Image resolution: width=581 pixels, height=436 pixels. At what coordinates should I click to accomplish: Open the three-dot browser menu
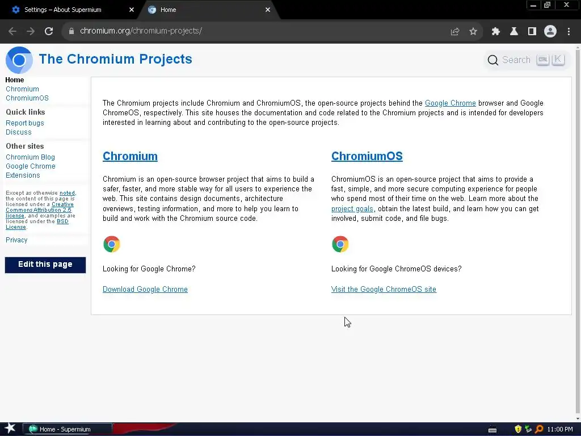tap(569, 32)
